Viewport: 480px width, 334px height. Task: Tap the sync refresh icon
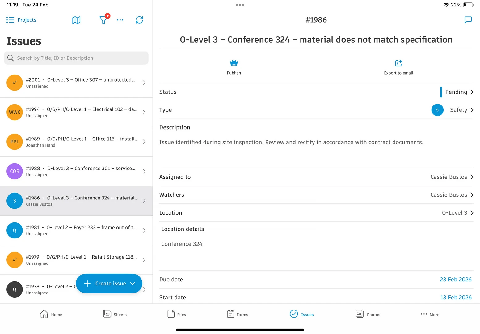[x=139, y=20]
